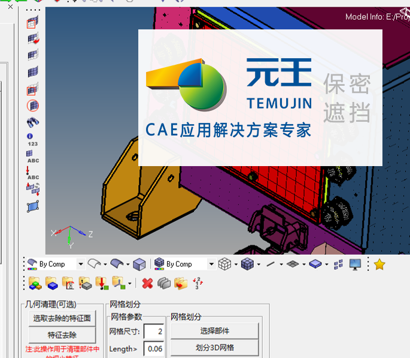Screen dimensions: 410x358
Task: Close the left side panel
Action: pos(10,7)
